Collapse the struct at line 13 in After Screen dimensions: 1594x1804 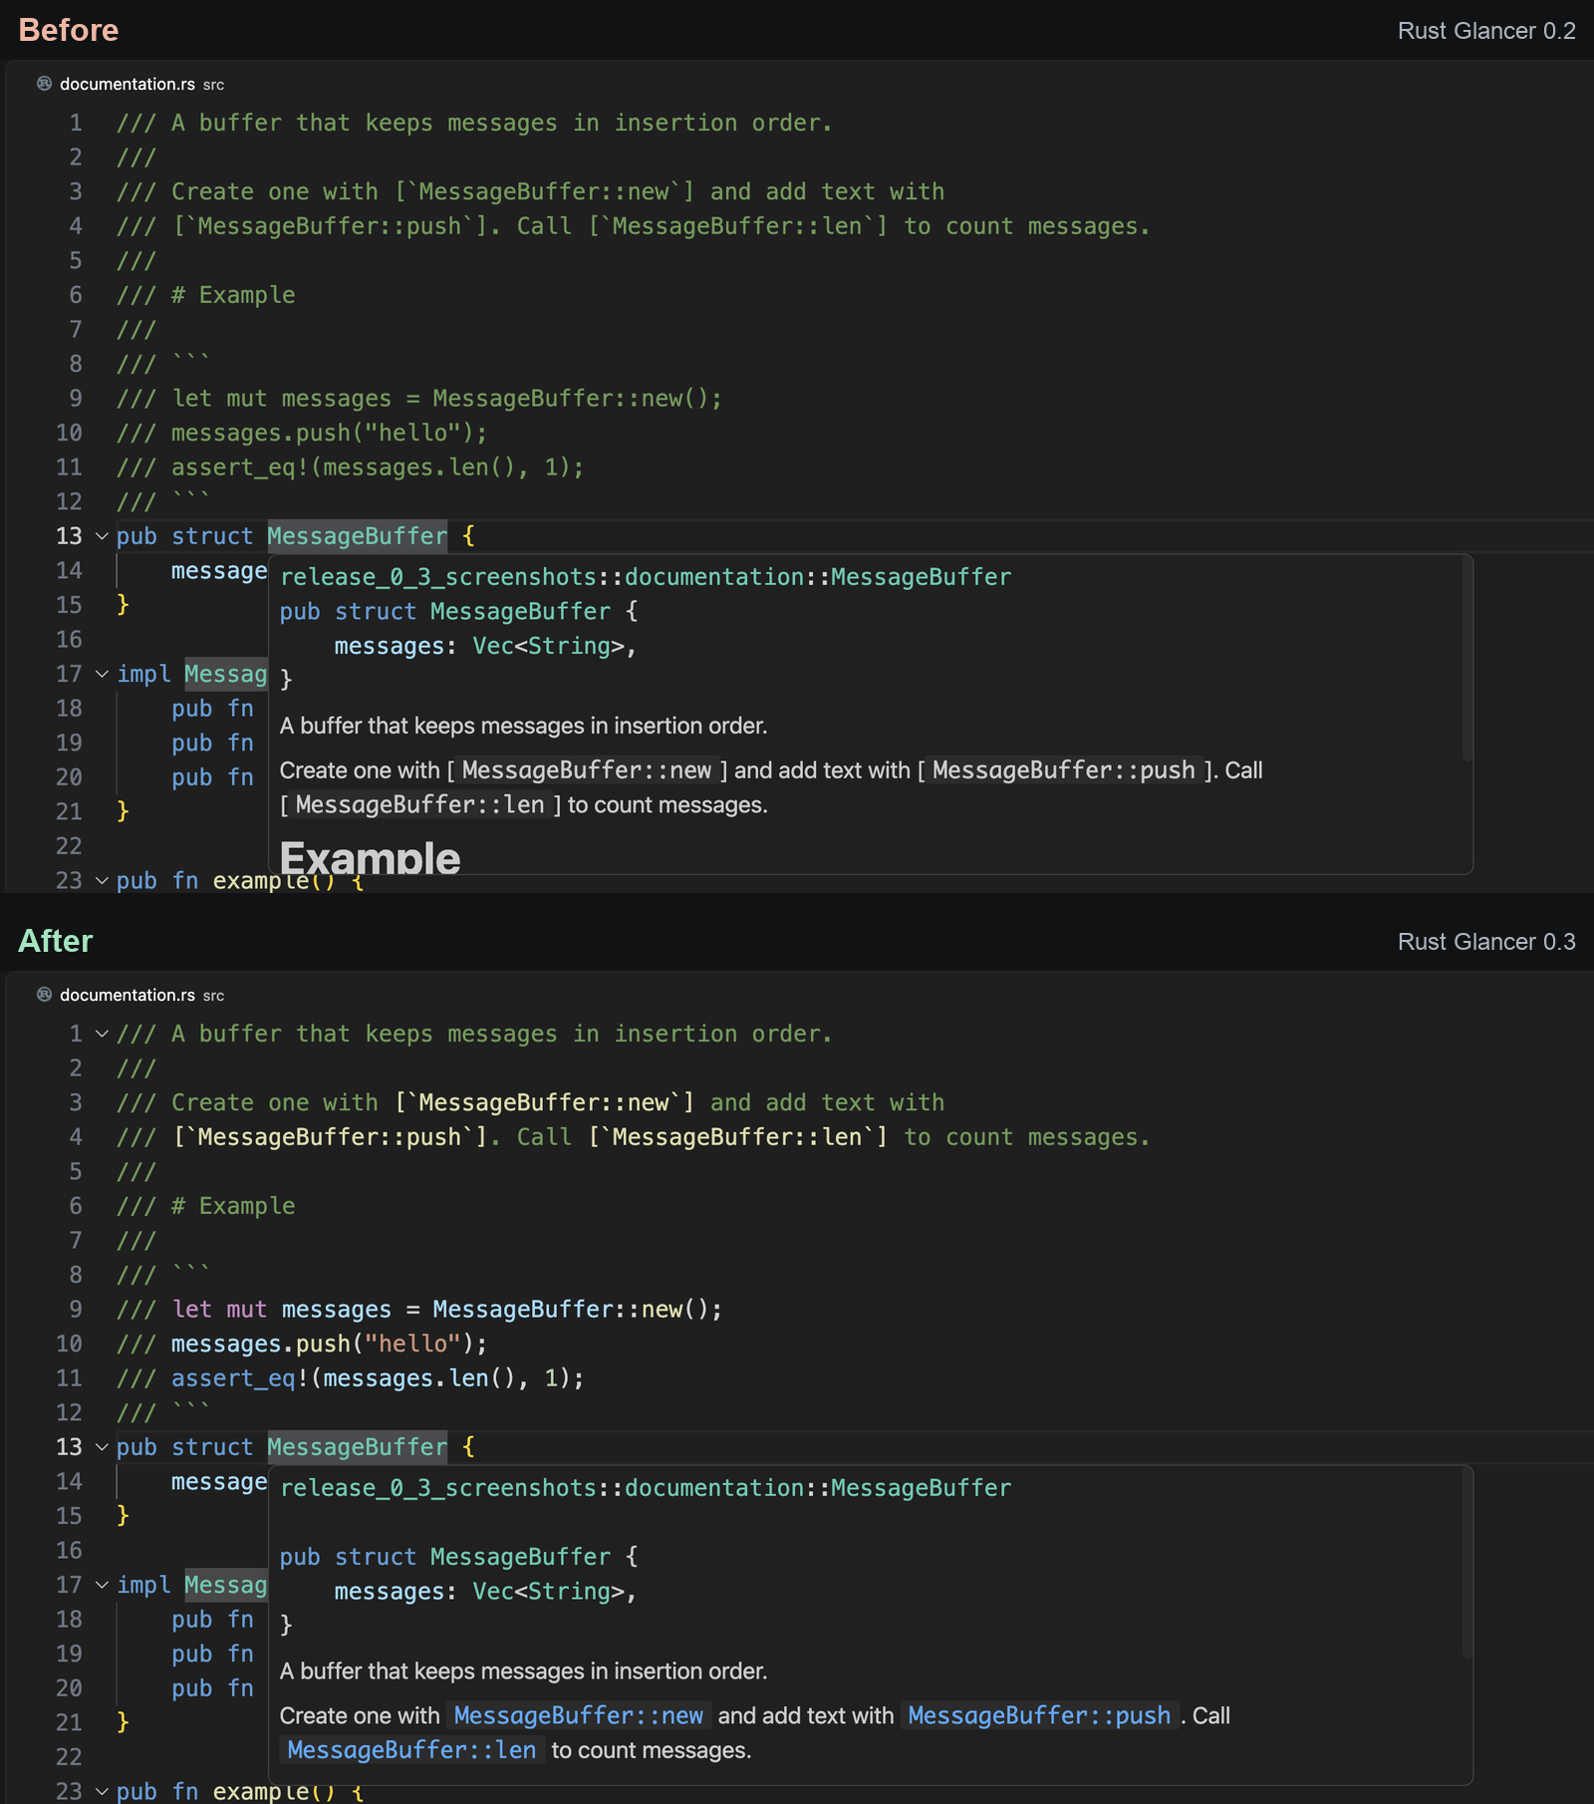102,1447
